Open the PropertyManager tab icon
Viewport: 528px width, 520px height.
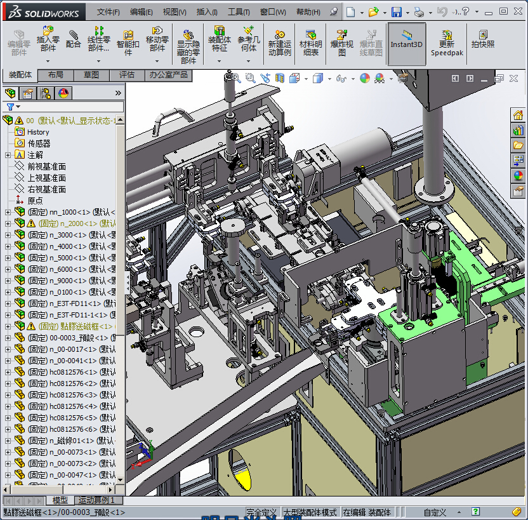point(29,94)
